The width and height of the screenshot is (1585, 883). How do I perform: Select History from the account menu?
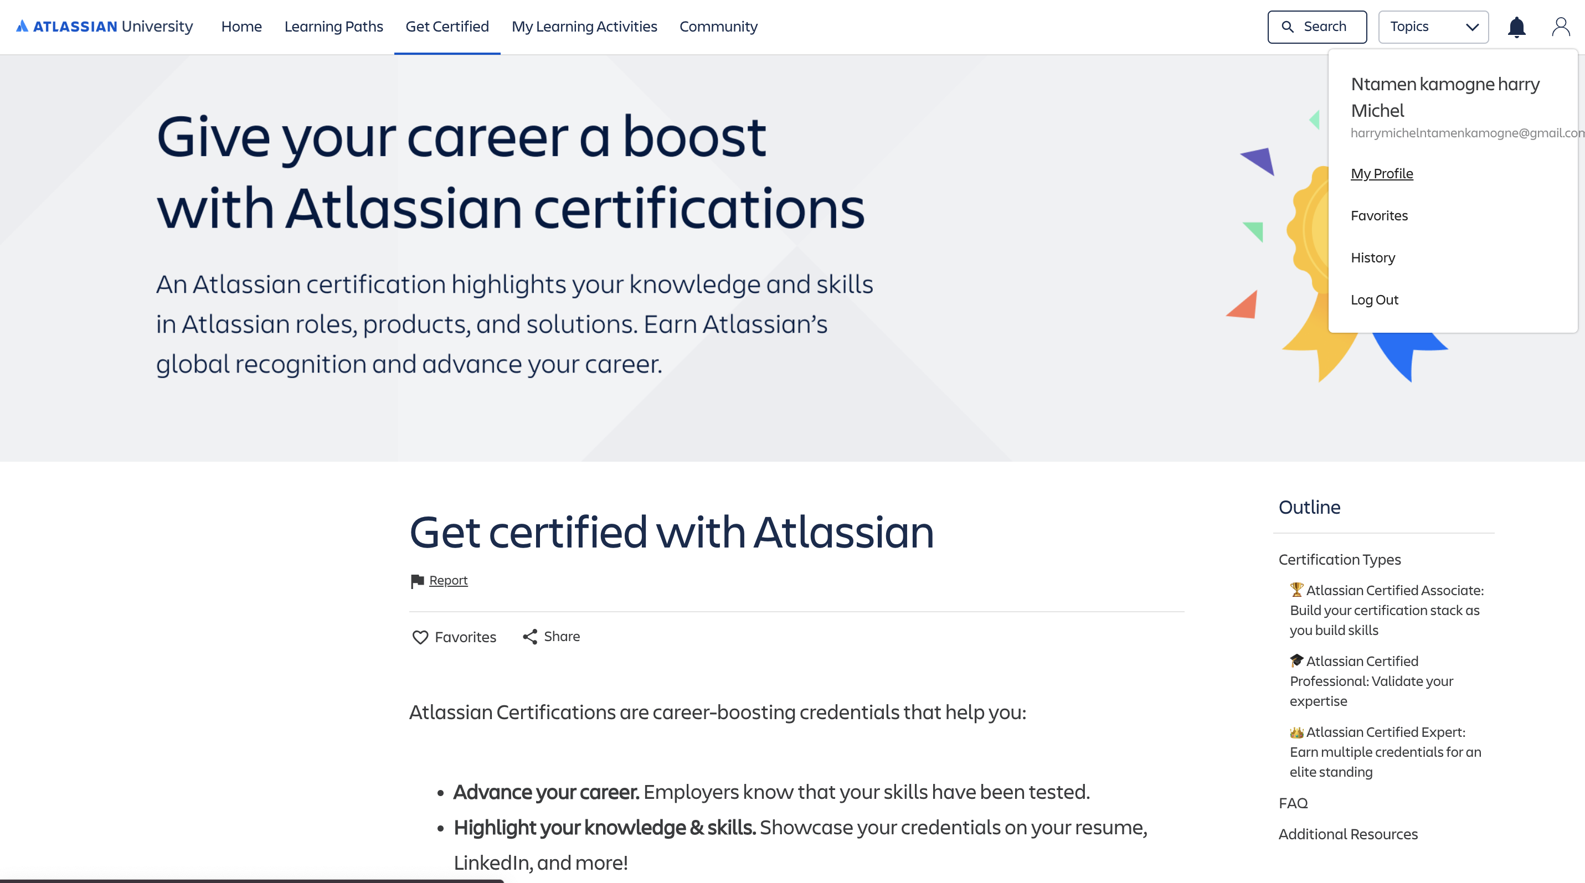tap(1373, 257)
